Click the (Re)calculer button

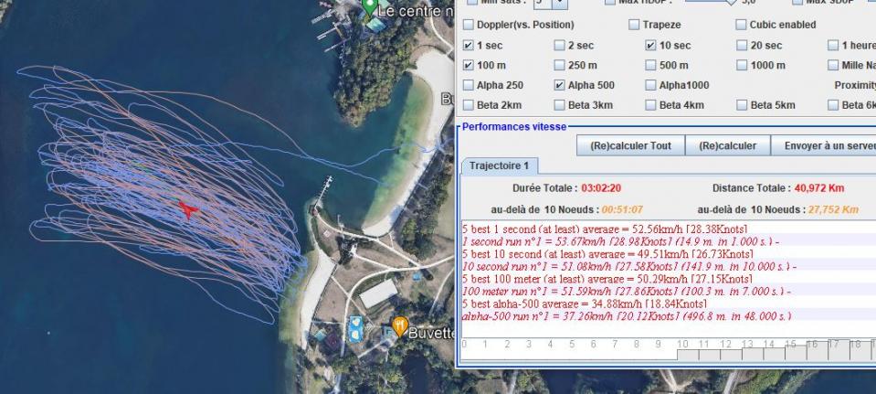pyautogui.click(x=727, y=146)
